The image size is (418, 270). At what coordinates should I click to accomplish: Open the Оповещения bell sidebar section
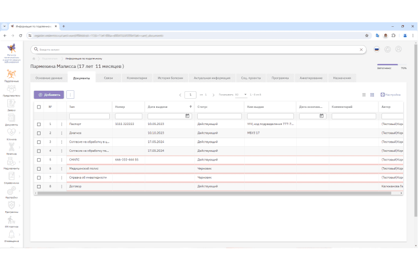coord(11,236)
